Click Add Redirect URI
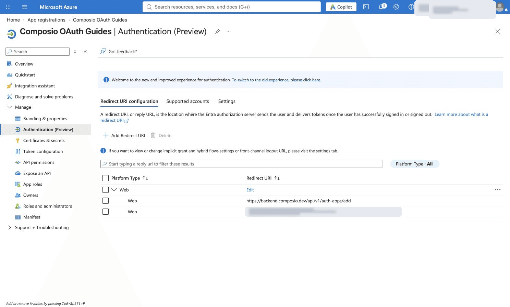Viewport: 510px width, 307px height. click(x=124, y=135)
